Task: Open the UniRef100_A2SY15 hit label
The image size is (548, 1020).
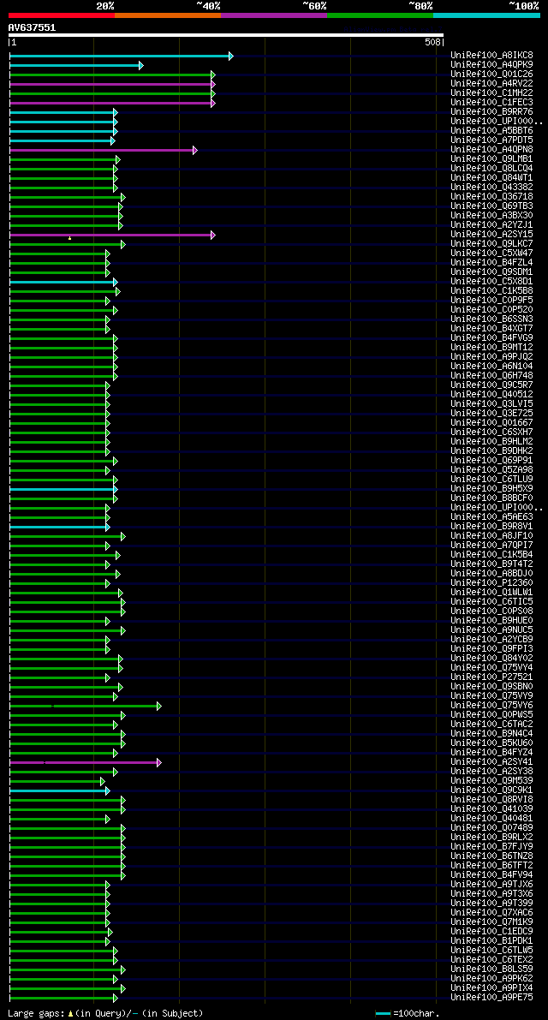Action: click(491, 234)
